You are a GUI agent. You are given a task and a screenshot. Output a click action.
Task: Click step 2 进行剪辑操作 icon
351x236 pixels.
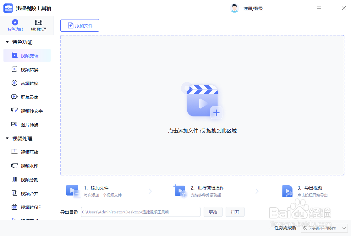pos(180,191)
